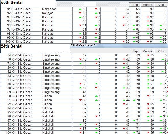
Task: Click morale value 93 in 24th Sentai row 84
Action: pyautogui.click(x=152, y=80)
